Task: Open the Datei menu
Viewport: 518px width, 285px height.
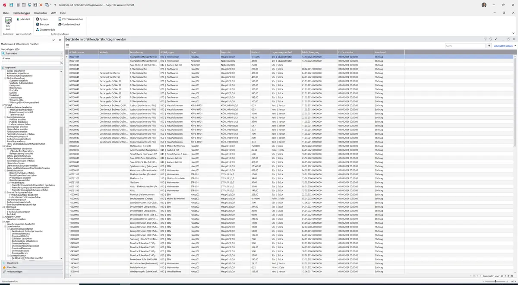Action: 6,13
